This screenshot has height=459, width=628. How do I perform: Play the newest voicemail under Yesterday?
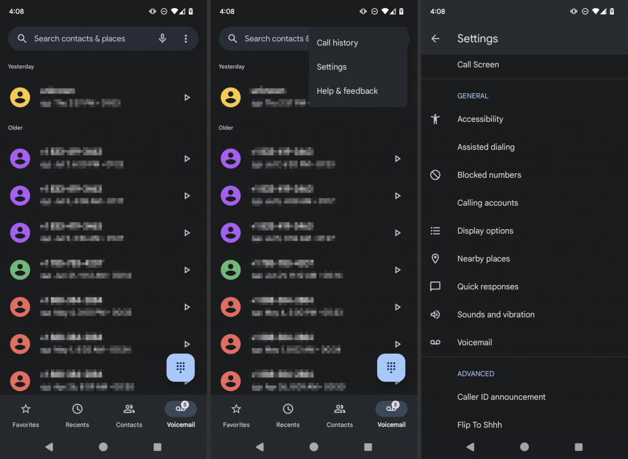pyautogui.click(x=187, y=97)
